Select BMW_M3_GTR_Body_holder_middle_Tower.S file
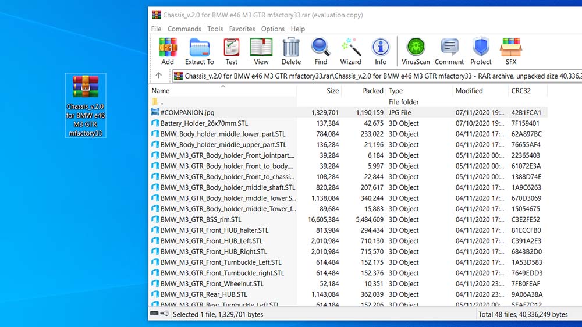 [x=228, y=198]
